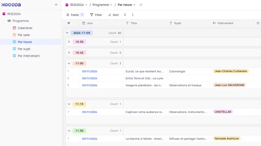Open the Programme breadcrumb dropdown
This screenshot has width=261, height=146.
tap(102, 5)
